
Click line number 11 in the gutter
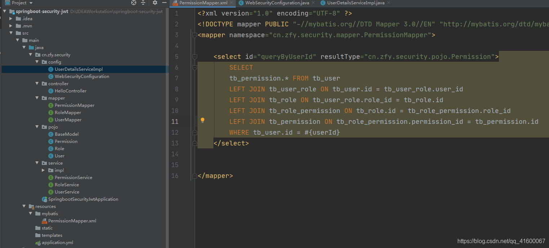[x=174, y=122]
